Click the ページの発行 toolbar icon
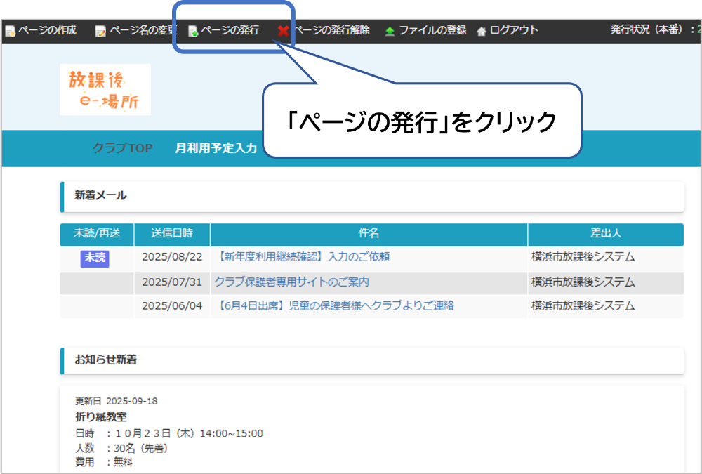 [193, 31]
